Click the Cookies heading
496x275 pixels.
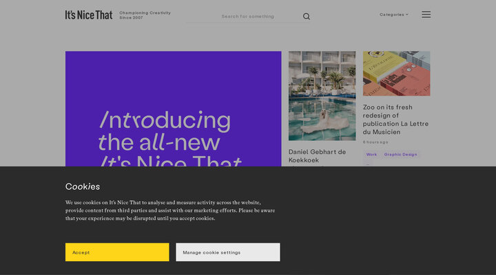click(x=83, y=186)
